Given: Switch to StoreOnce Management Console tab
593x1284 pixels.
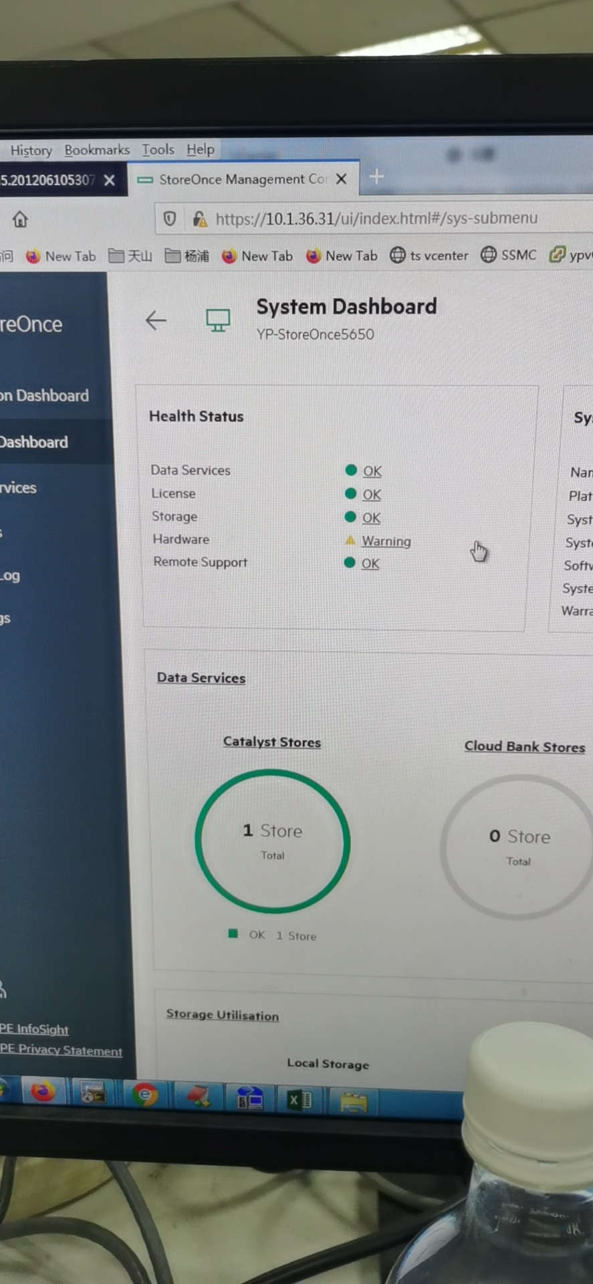Looking at the screenshot, I should [x=243, y=179].
